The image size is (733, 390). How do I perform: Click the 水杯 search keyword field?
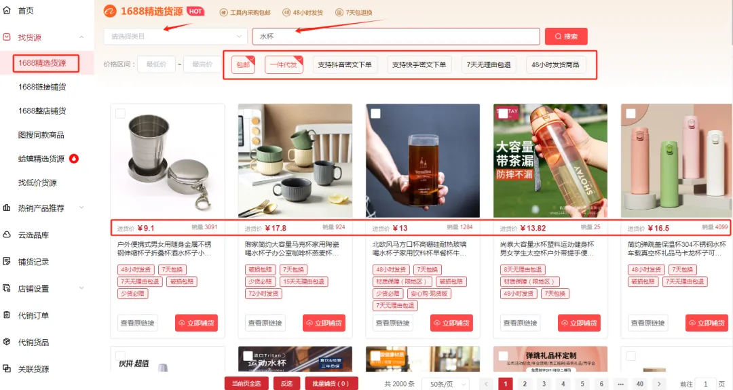396,37
